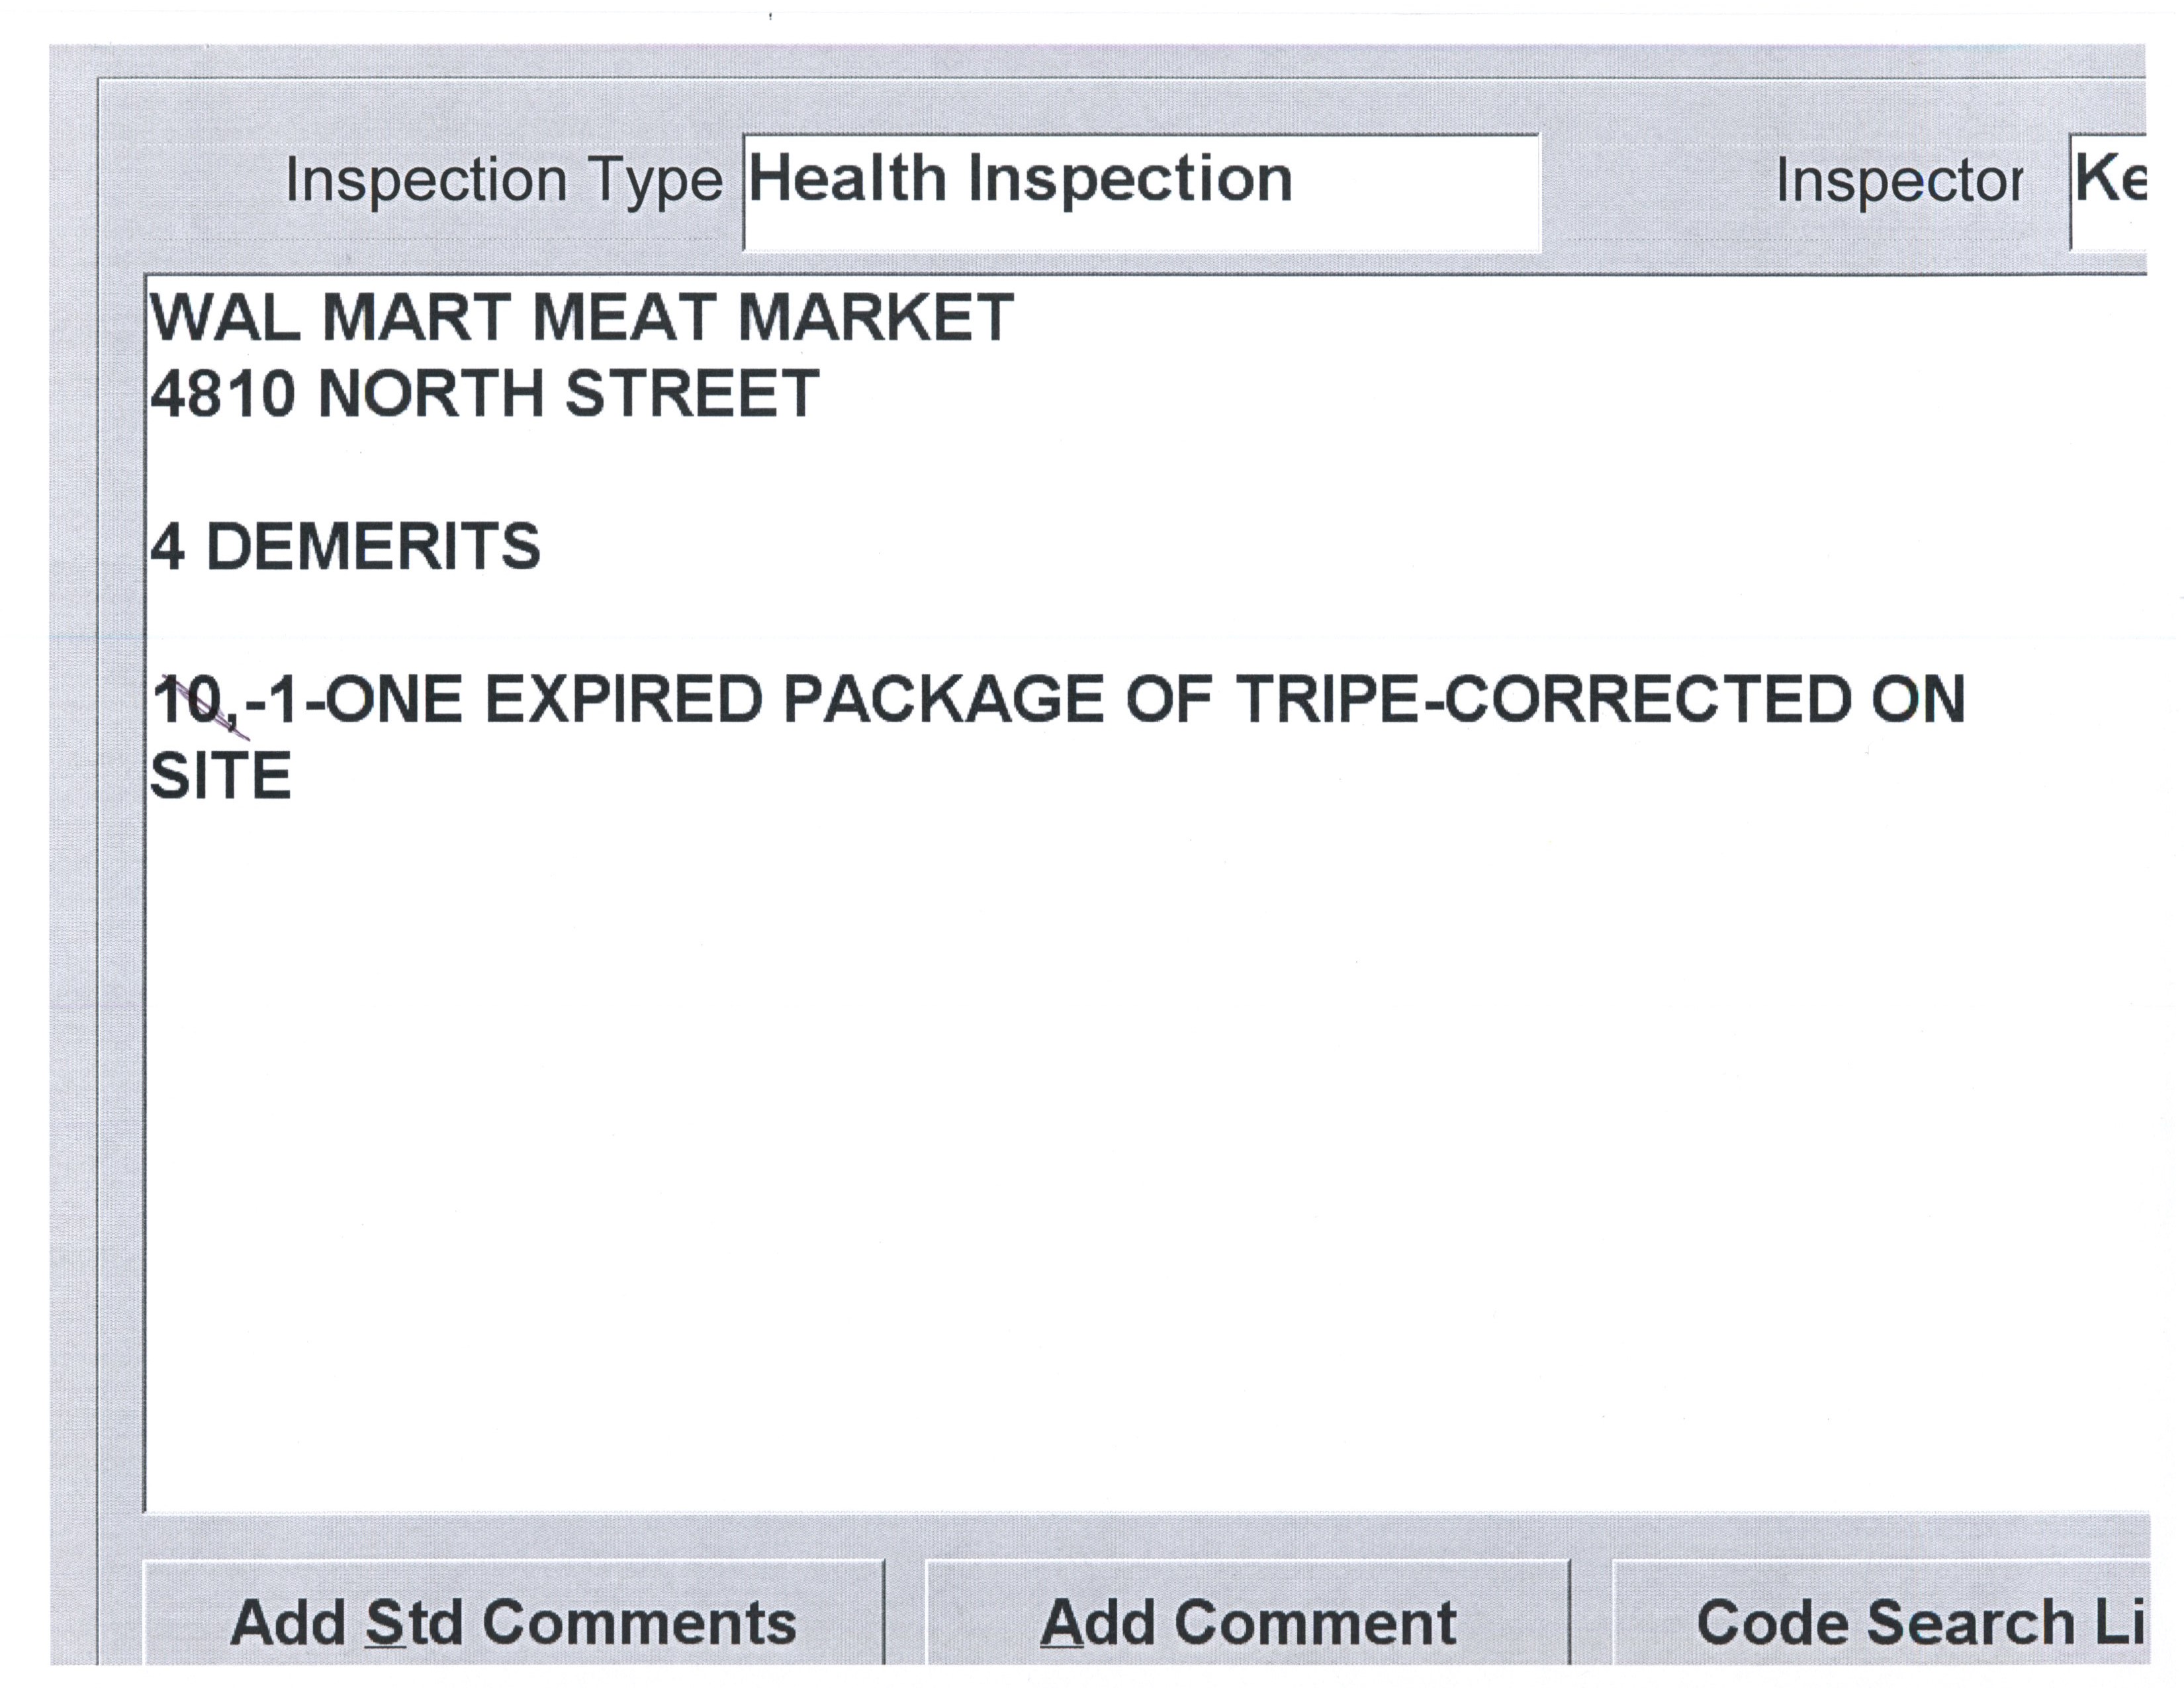
Task: Click the word MARKET in establishment name
Action: (875, 318)
